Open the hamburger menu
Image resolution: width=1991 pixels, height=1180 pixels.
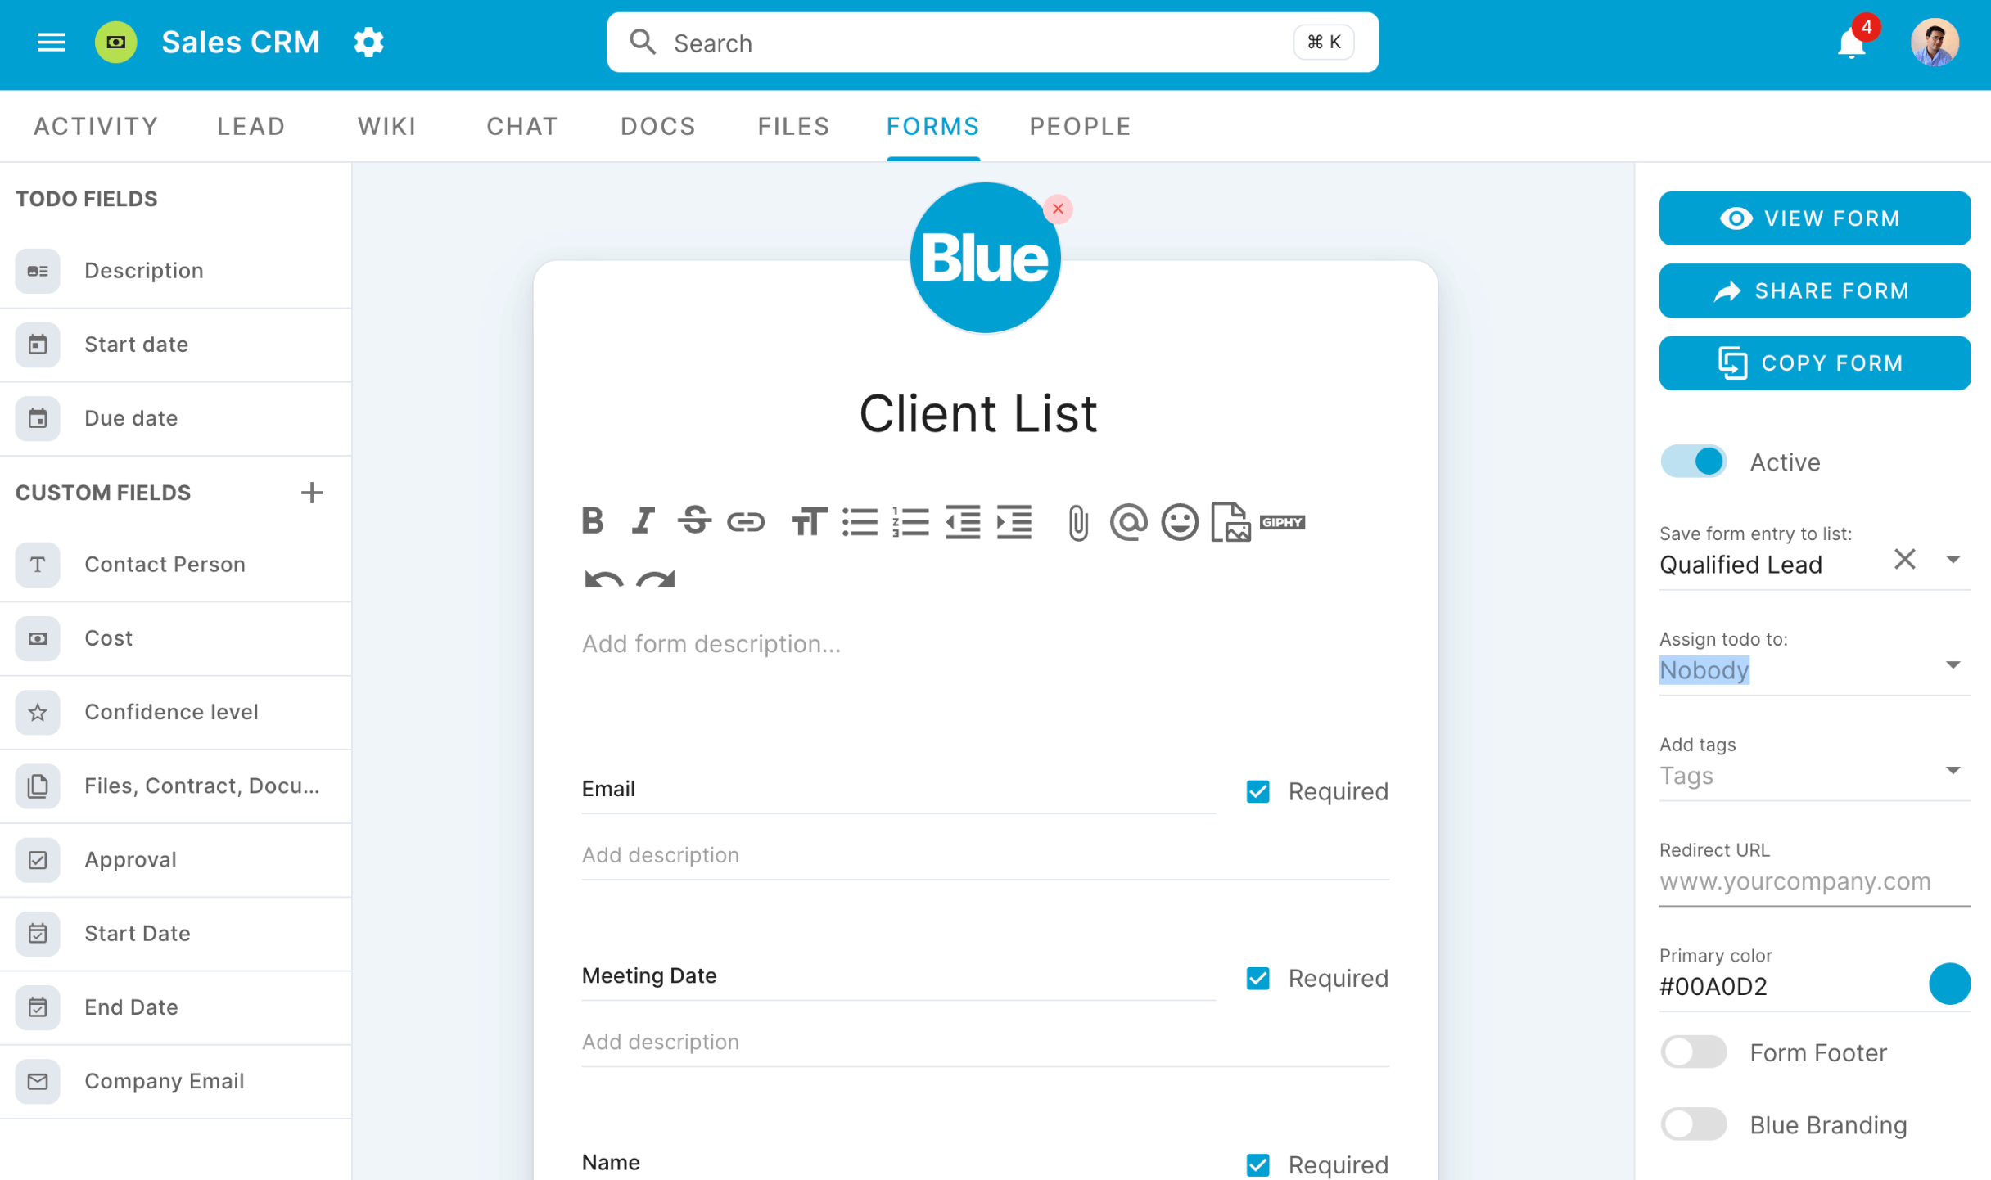point(51,42)
